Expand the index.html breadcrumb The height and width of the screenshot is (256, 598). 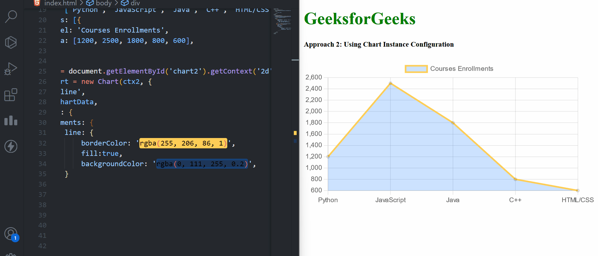click(60, 3)
